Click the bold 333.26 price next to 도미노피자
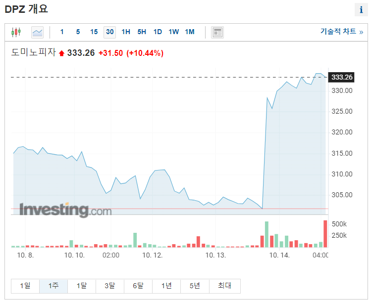 (81, 53)
